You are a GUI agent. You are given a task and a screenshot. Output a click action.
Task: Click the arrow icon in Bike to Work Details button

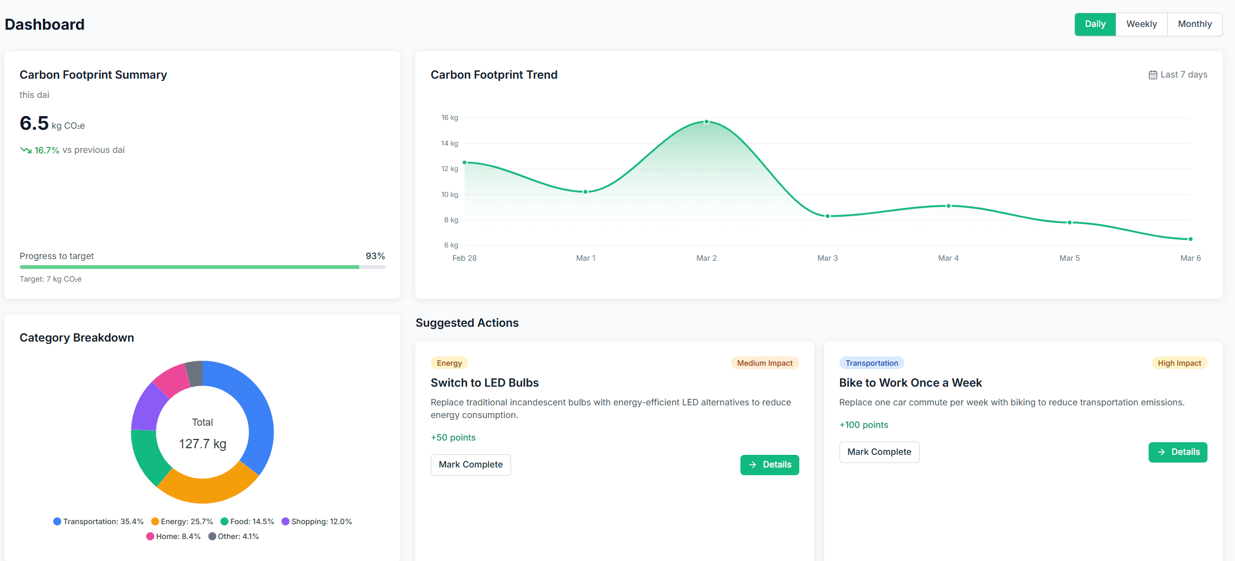(x=1161, y=452)
